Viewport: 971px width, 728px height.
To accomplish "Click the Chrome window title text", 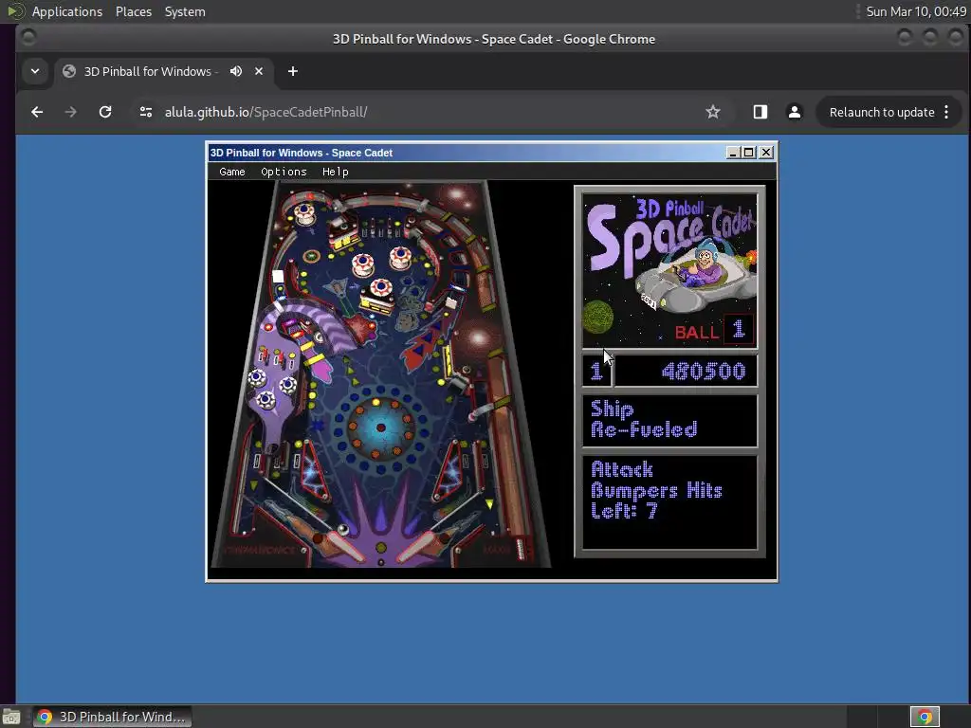I will pos(493,39).
